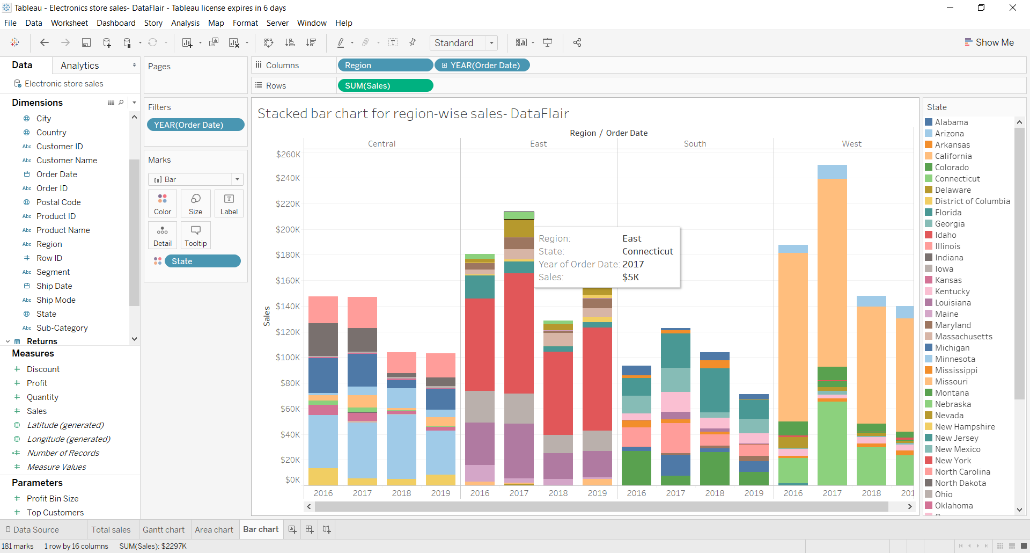The image size is (1030, 553).
Task: Open the Bar mark type dropdown
Action: click(237, 179)
